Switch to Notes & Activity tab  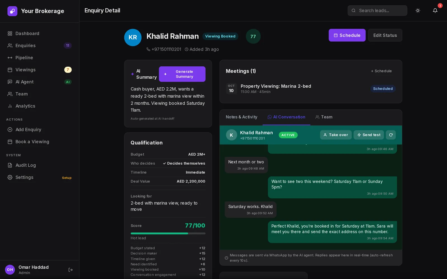point(241,117)
